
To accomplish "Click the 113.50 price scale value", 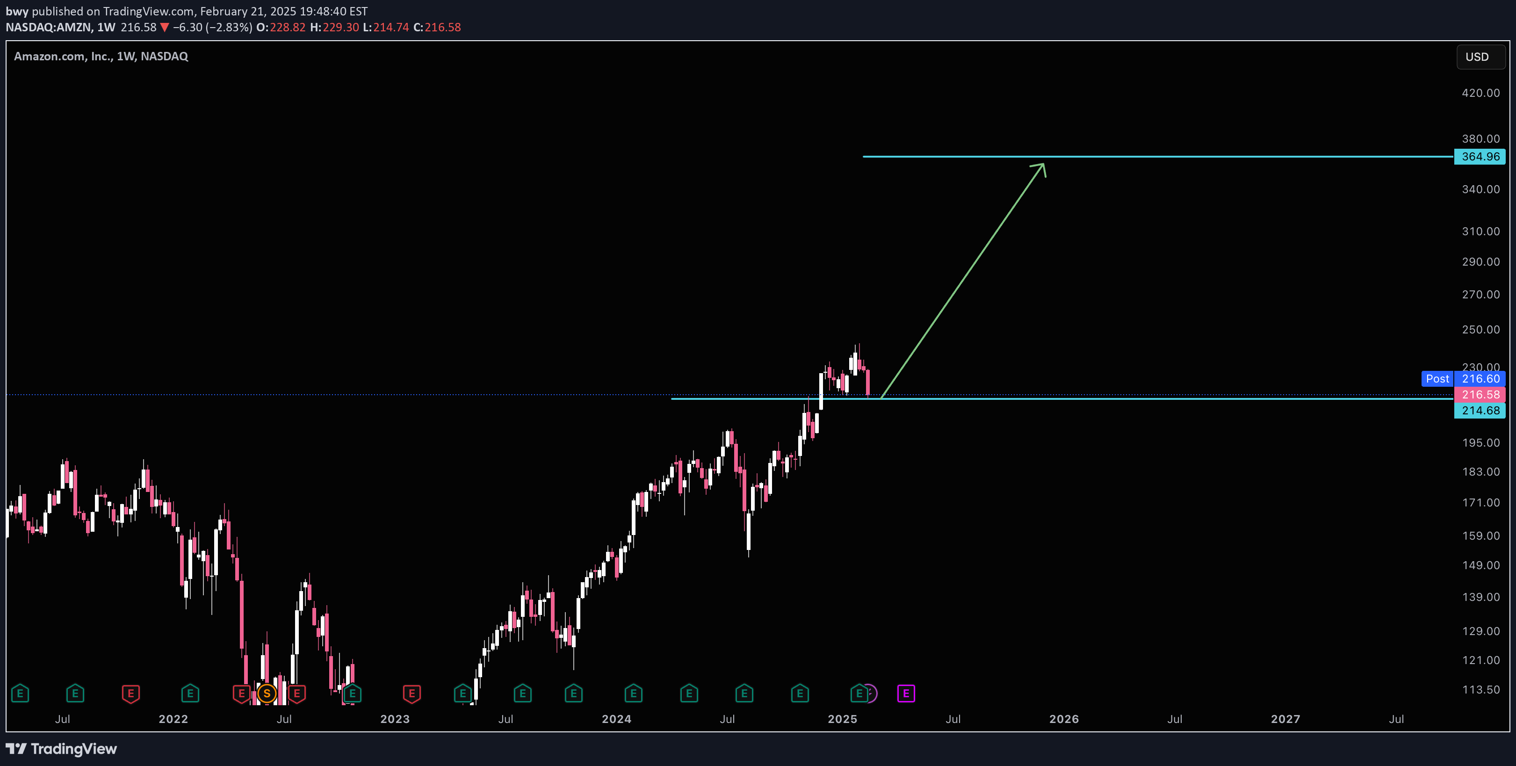I will point(1480,689).
